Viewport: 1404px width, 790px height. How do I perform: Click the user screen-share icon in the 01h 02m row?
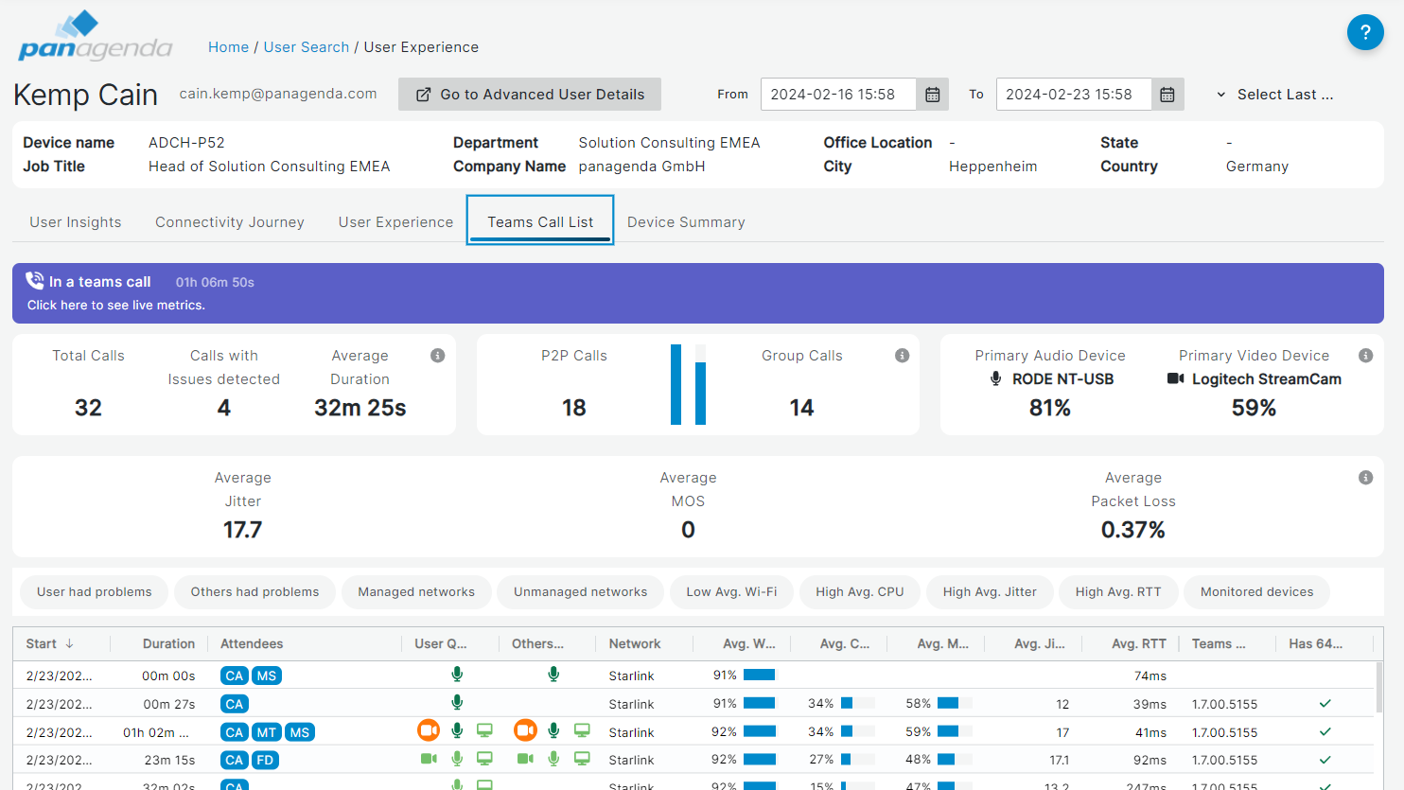click(x=484, y=730)
